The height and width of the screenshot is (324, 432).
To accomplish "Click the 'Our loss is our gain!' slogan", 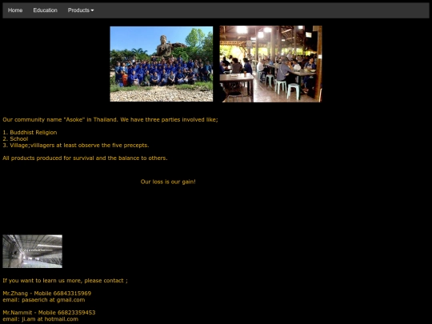I will [x=168, y=182].
